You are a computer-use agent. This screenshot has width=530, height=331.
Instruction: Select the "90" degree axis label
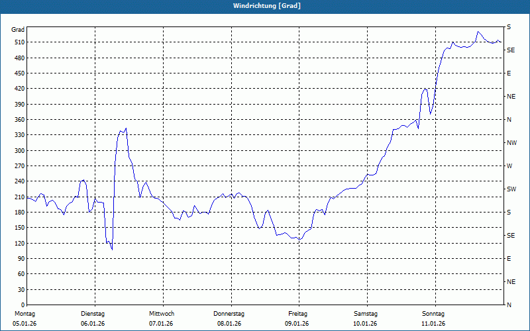click(21, 259)
